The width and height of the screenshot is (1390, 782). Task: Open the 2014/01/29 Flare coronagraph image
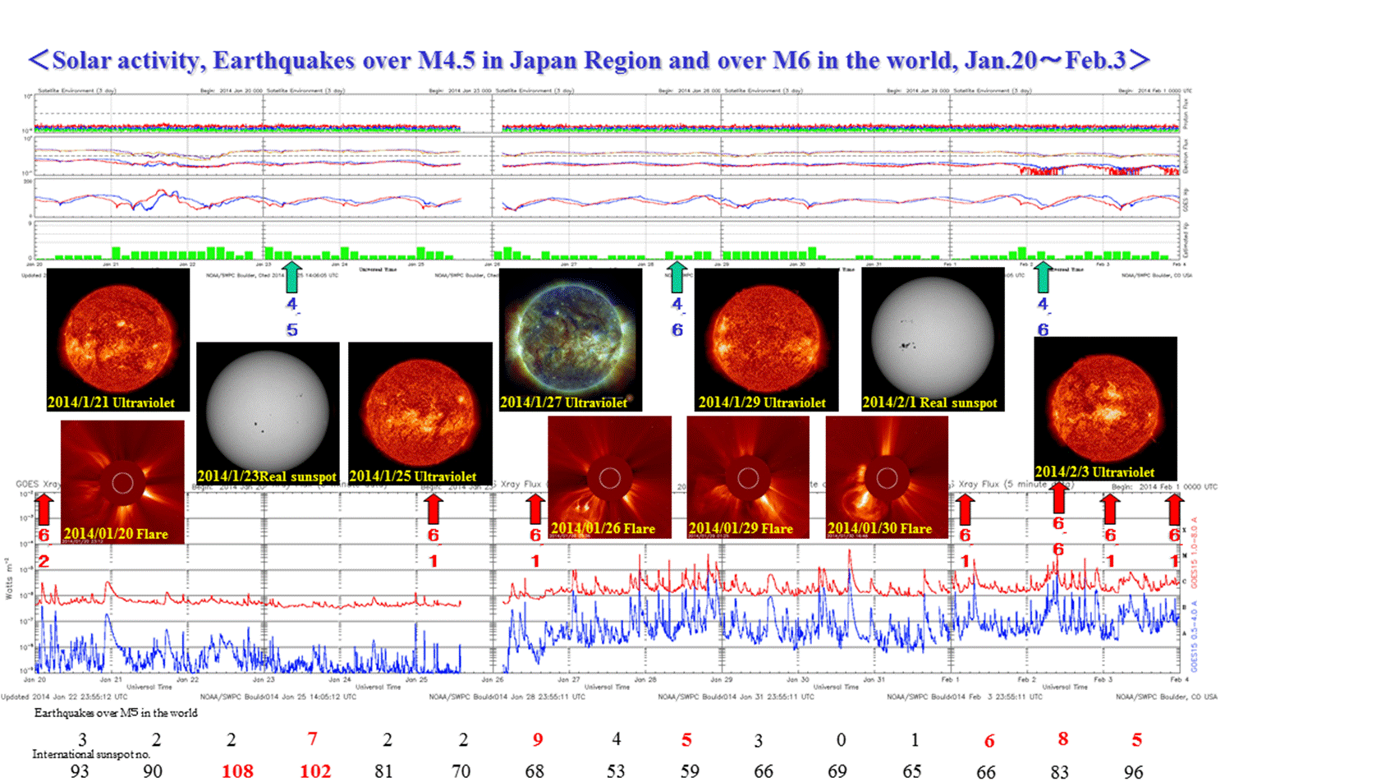coord(748,477)
